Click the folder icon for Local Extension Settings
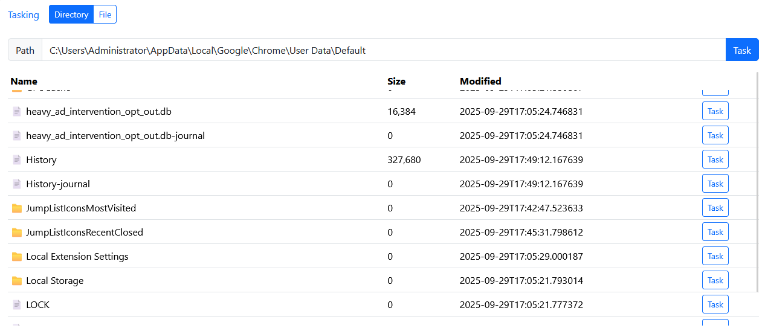Image resolution: width=765 pixels, height=331 pixels. click(x=17, y=257)
